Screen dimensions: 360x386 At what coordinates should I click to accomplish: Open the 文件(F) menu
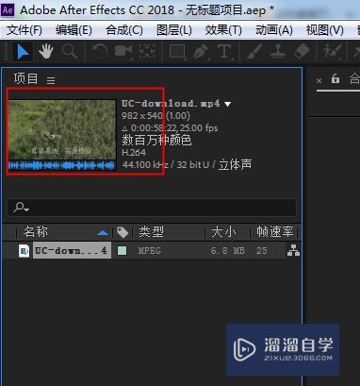click(25, 30)
